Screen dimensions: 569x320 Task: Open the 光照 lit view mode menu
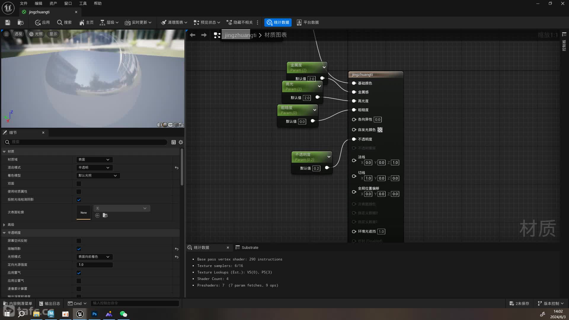tap(36, 34)
